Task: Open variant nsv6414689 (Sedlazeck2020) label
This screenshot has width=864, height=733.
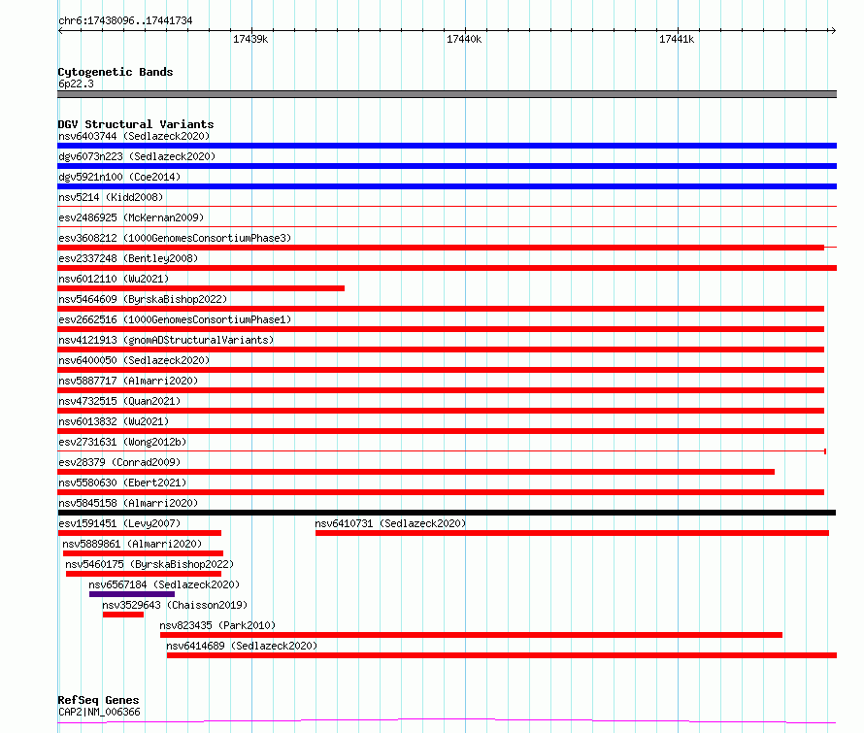Action: tap(242, 646)
